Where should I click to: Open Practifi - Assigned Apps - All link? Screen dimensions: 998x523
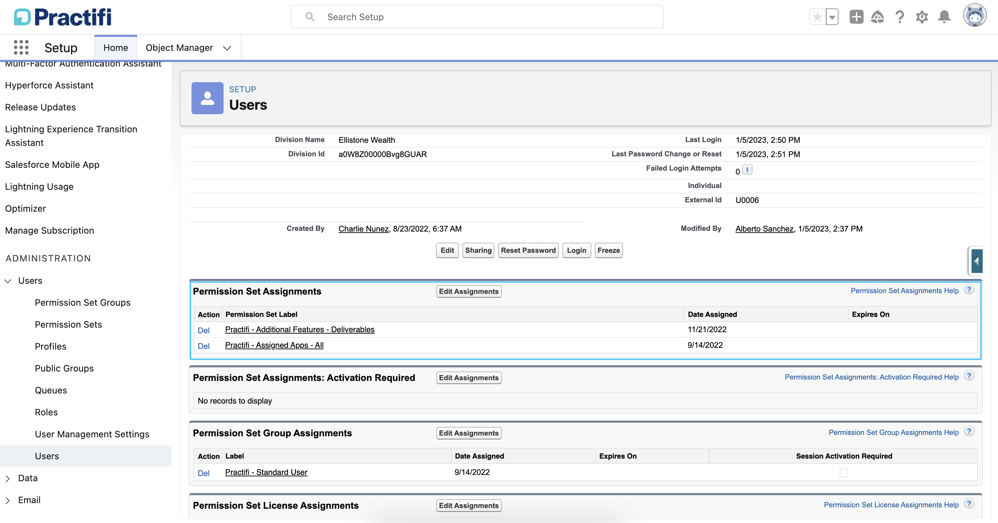274,345
